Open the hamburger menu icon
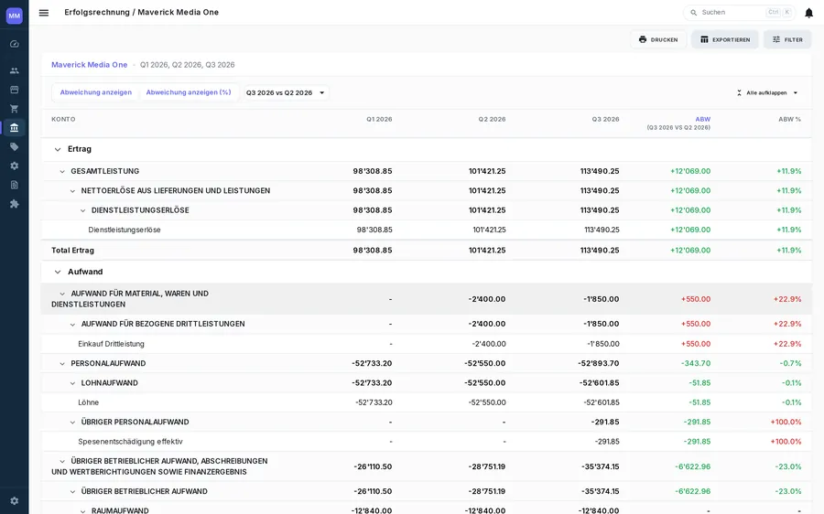824x514 pixels. pos(44,13)
